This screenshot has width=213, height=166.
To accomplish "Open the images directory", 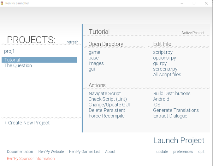I will (x=96, y=63).
